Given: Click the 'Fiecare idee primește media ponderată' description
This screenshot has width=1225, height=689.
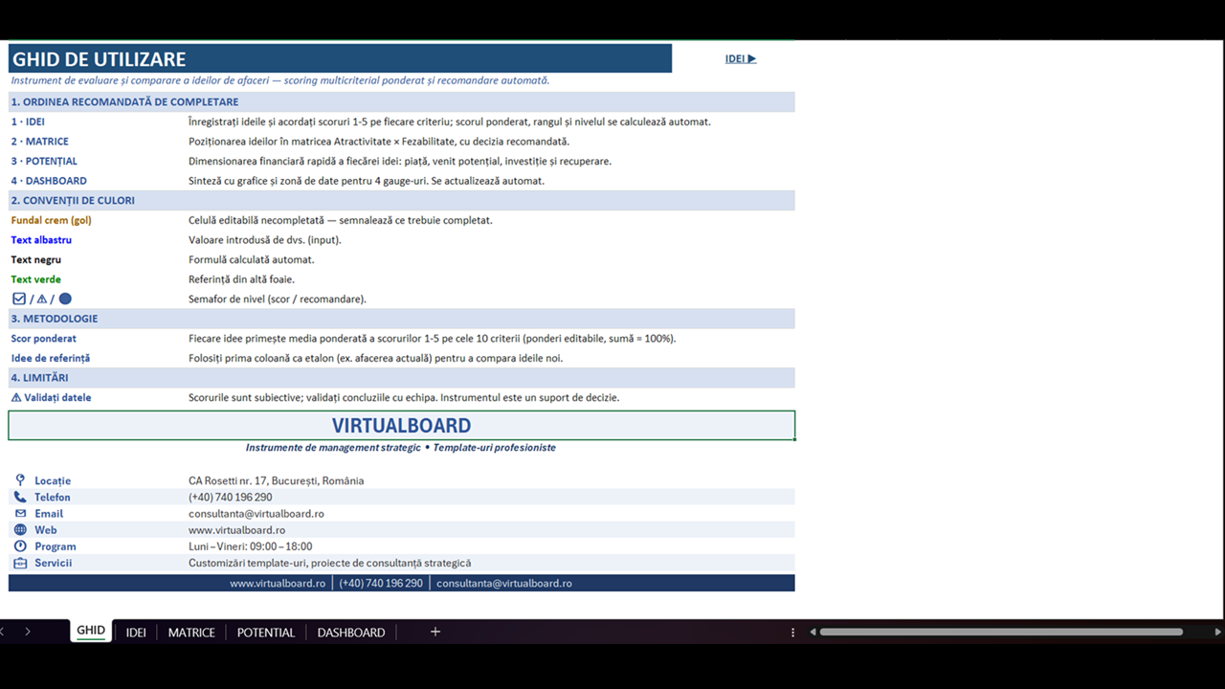Looking at the screenshot, I should [432, 338].
